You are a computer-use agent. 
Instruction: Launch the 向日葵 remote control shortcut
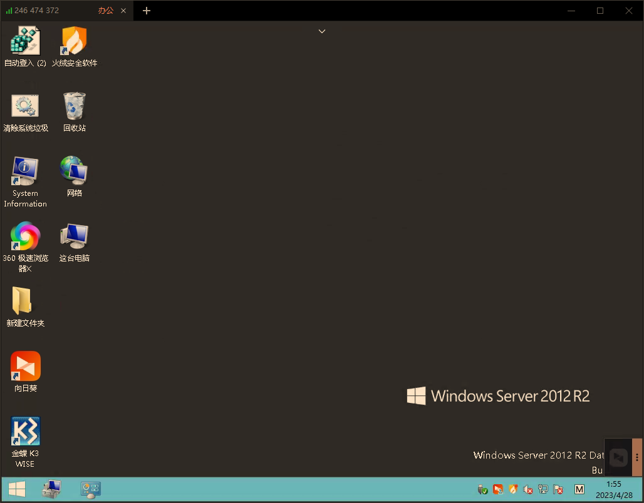click(x=25, y=367)
